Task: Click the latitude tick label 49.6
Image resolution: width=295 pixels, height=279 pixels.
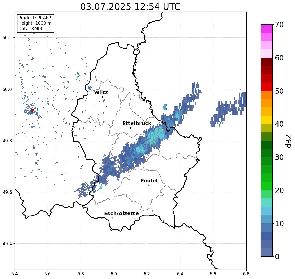Action: (7, 192)
